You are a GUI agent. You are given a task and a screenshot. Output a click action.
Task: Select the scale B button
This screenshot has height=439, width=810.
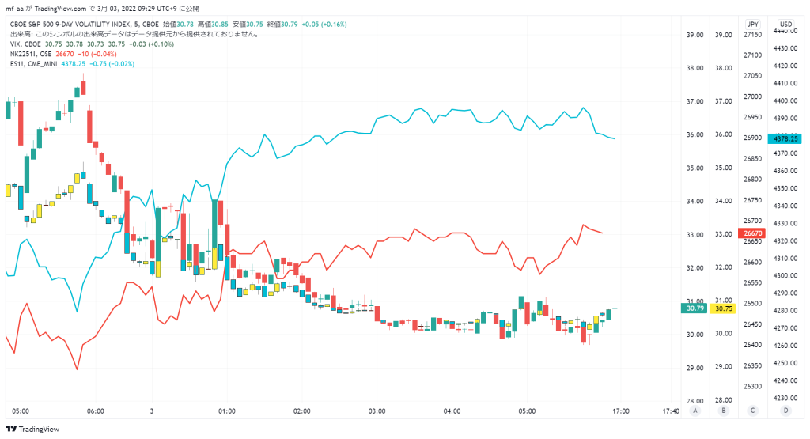[723, 411]
